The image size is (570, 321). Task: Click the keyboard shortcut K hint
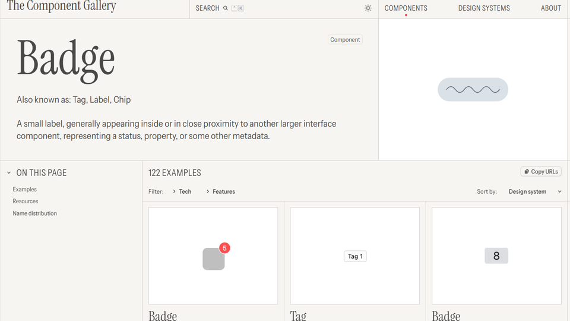[240, 8]
